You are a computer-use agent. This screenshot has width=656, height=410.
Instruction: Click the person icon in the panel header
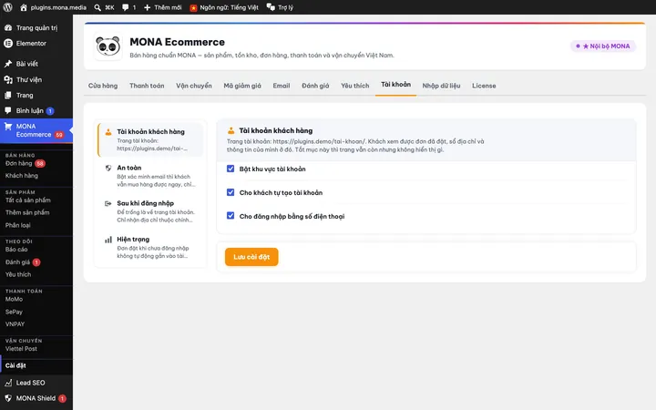pyautogui.click(x=231, y=130)
